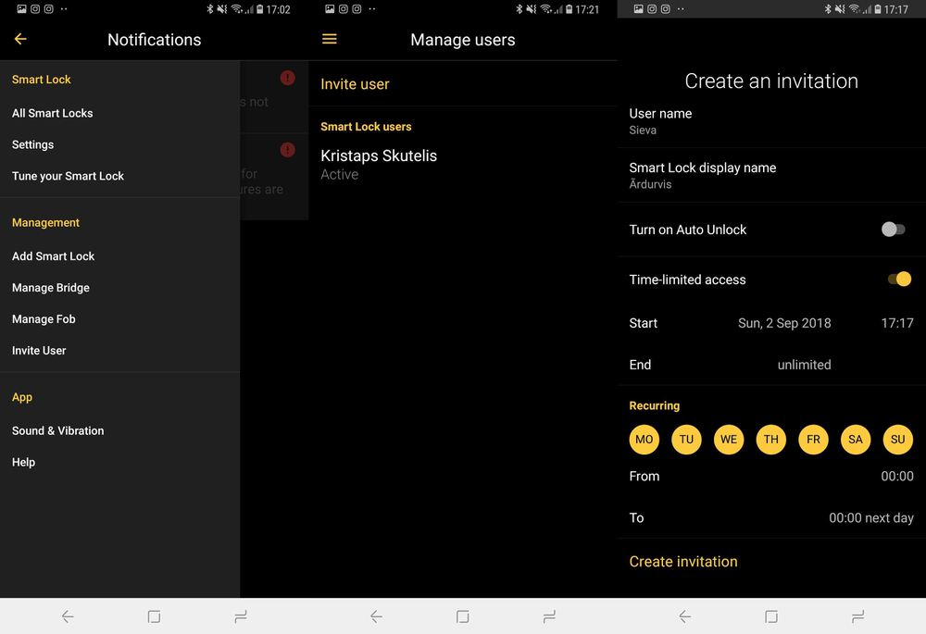Tap the back arrow in Notifications header
This screenshot has height=634, width=926.
point(20,39)
